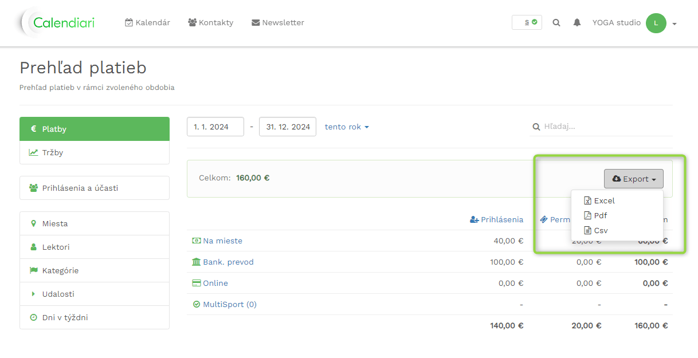Click the check-circle icon beside MultiSport
Image resolution: width=698 pixels, height=358 pixels.
[197, 304]
